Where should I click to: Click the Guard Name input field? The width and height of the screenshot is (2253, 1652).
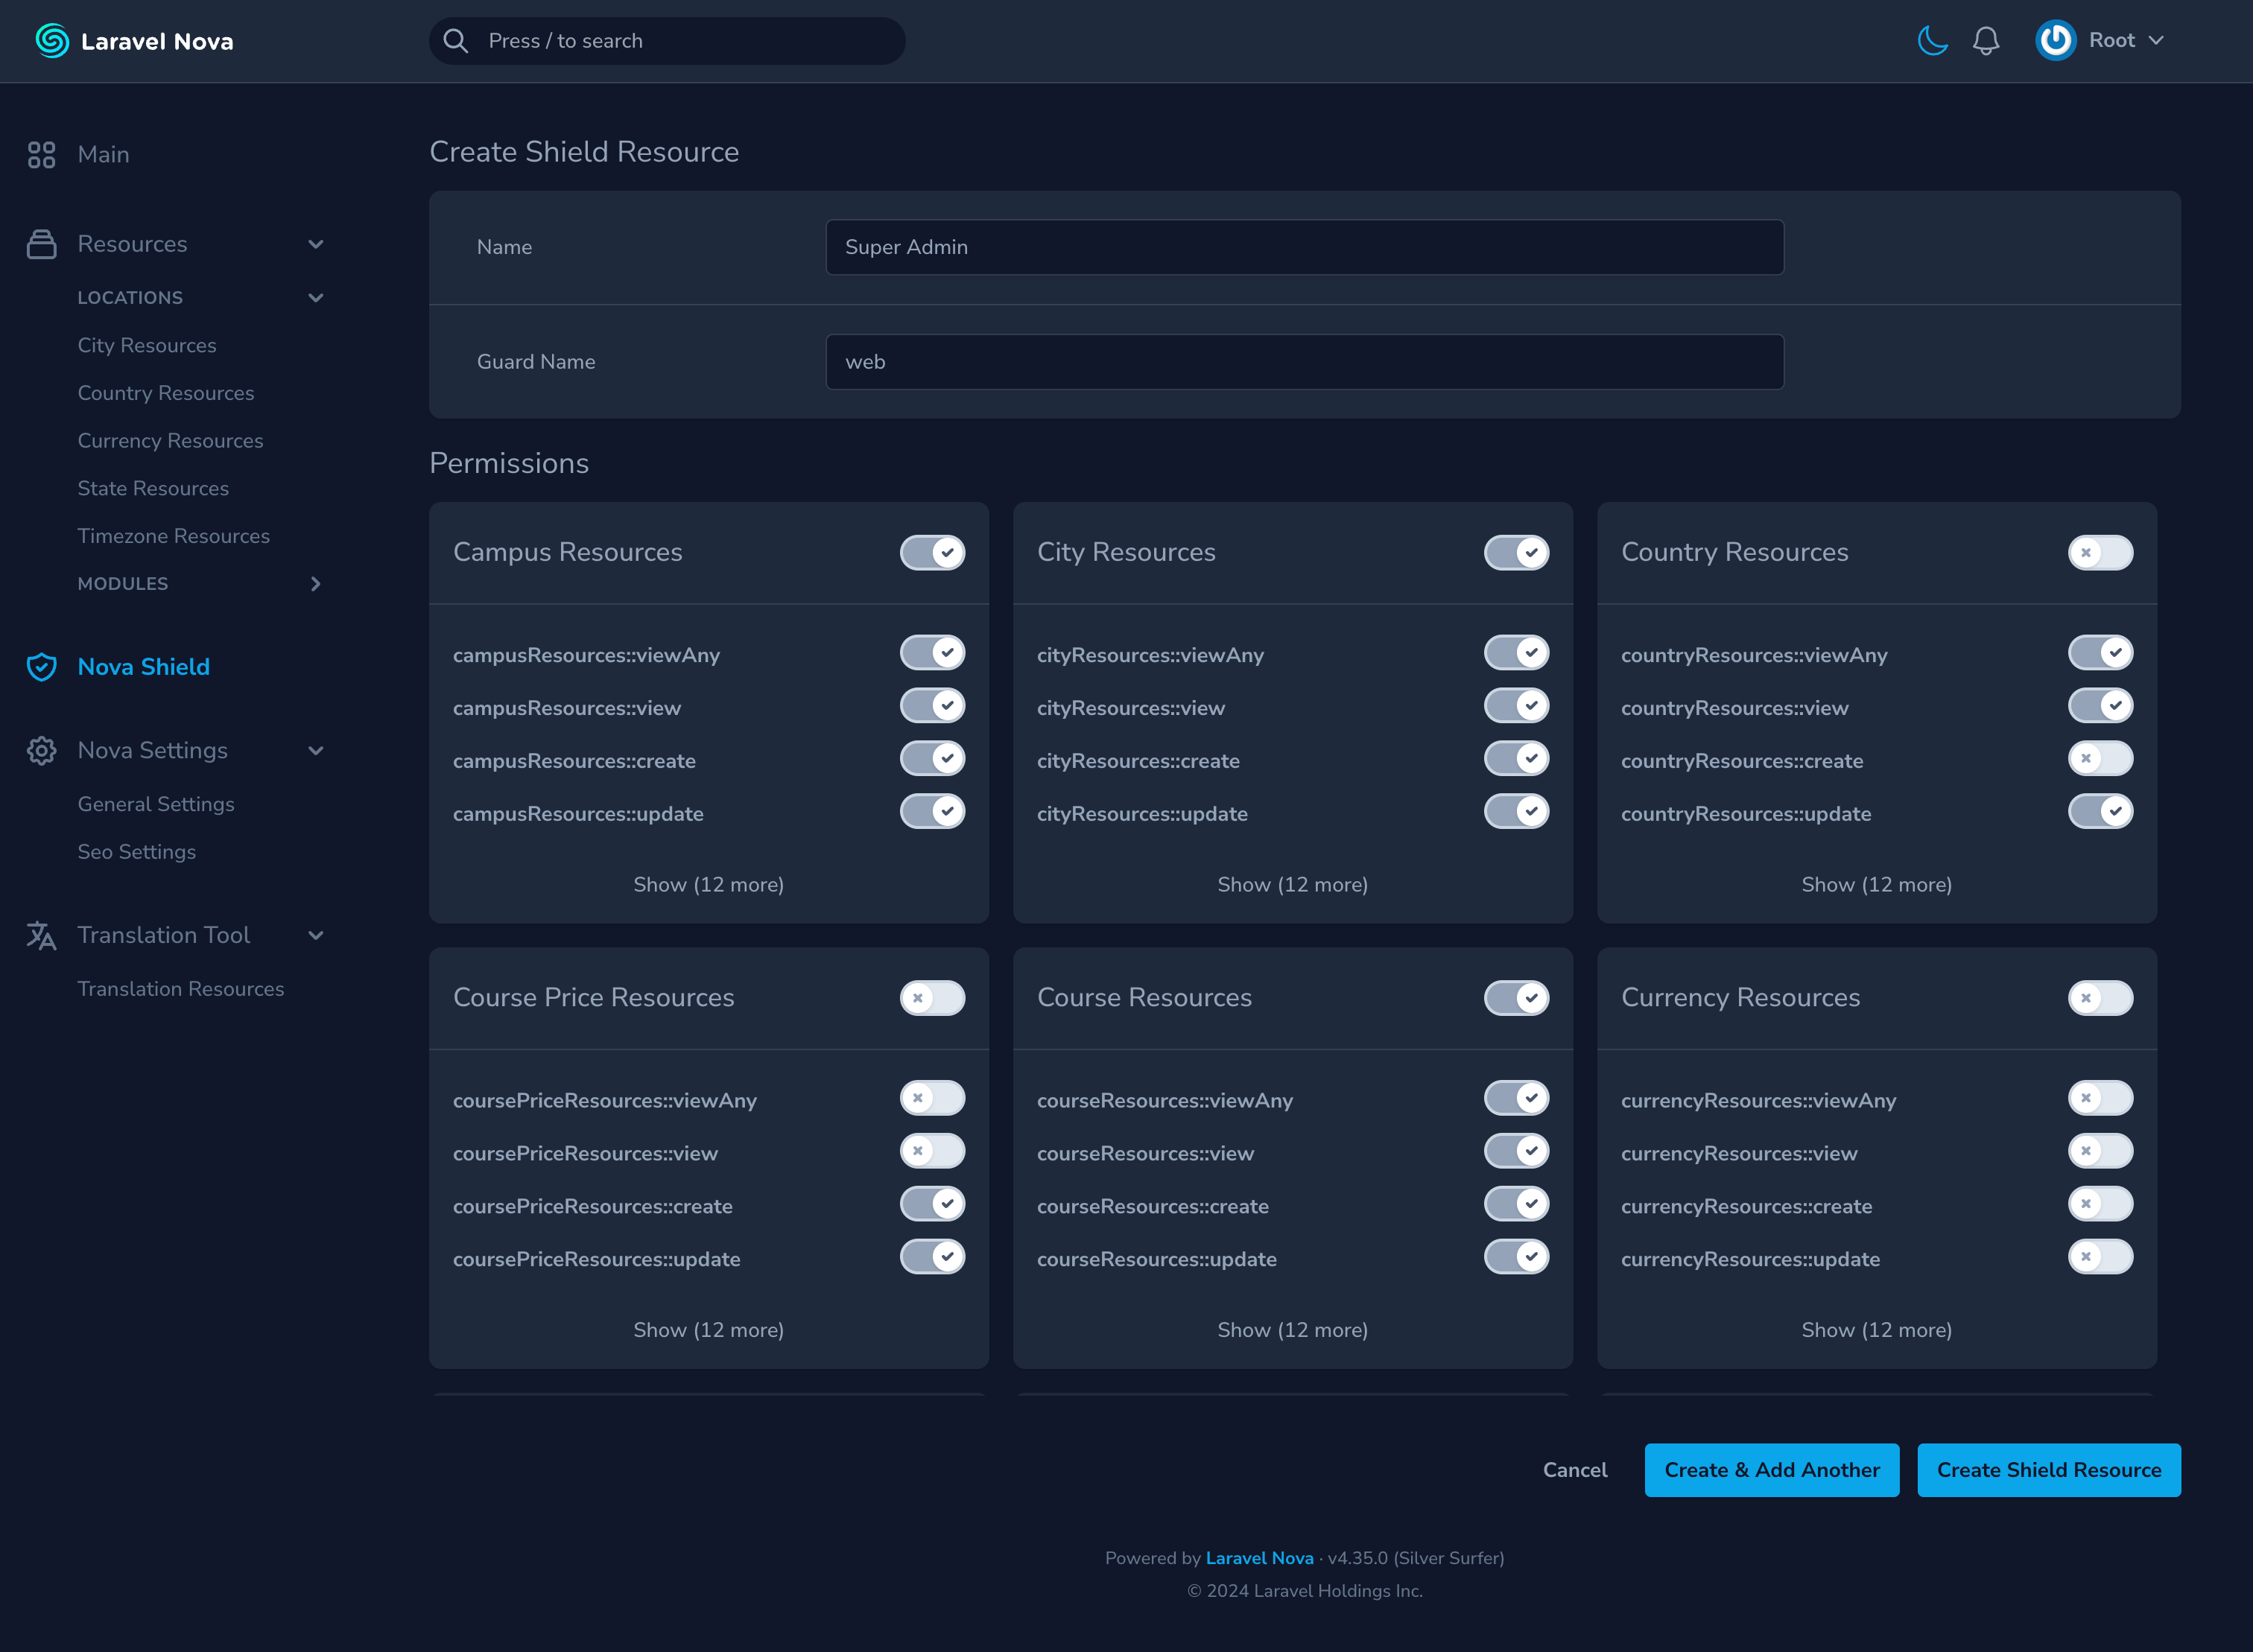pos(1304,362)
